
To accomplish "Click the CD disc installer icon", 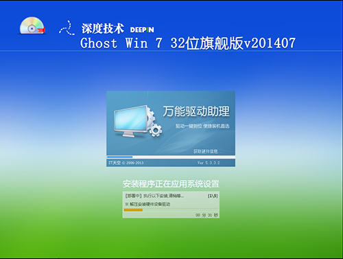I will point(32,25).
